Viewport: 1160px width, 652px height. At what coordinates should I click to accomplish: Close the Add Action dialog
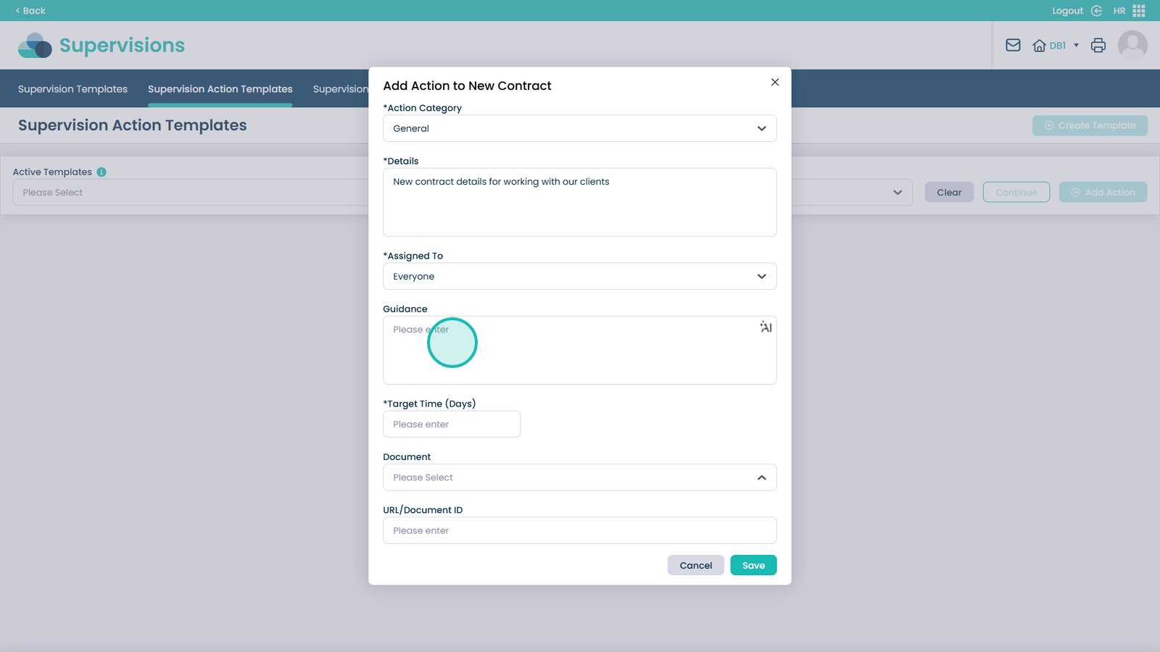click(x=775, y=82)
